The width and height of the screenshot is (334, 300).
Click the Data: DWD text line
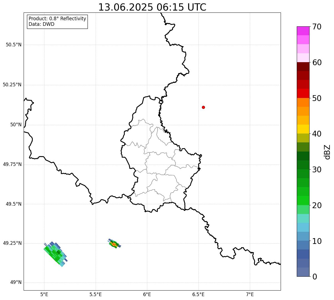click(x=41, y=24)
